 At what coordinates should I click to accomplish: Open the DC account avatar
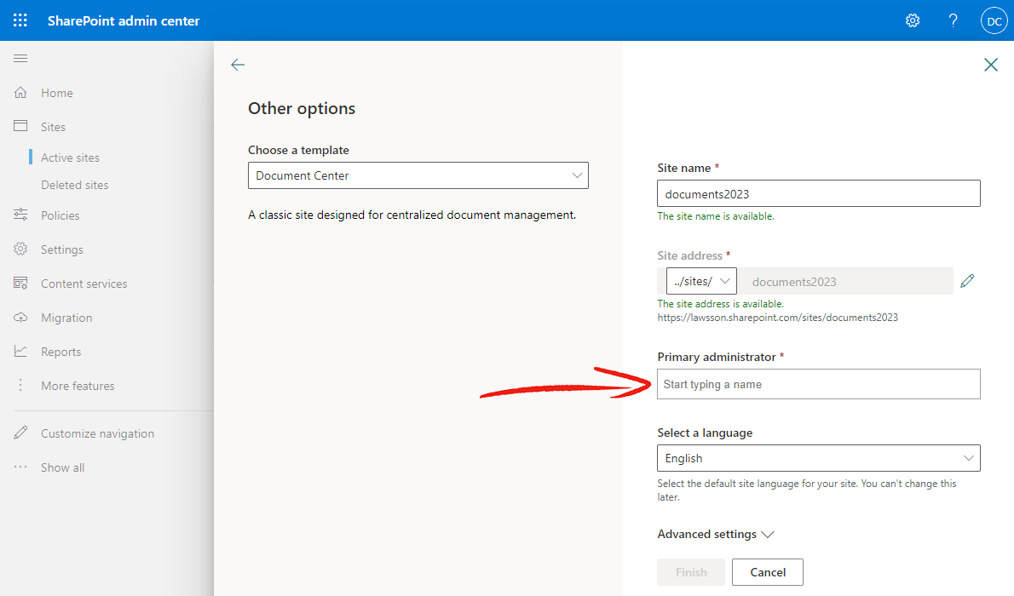[994, 20]
